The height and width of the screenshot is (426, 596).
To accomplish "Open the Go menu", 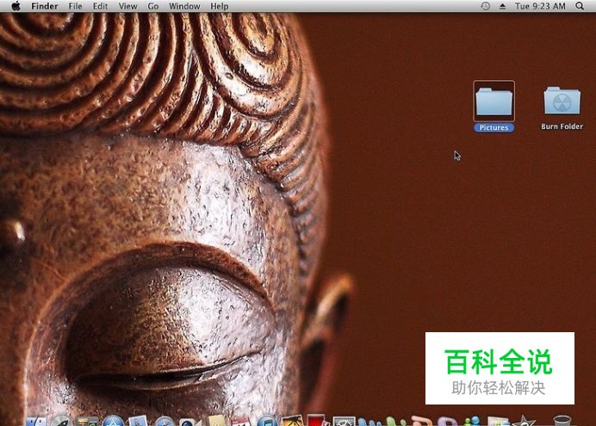I will tap(152, 6).
